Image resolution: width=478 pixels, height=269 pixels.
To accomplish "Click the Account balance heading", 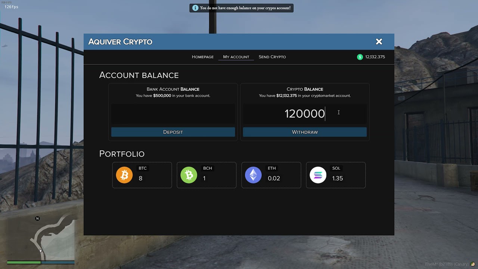I will (139, 75).
